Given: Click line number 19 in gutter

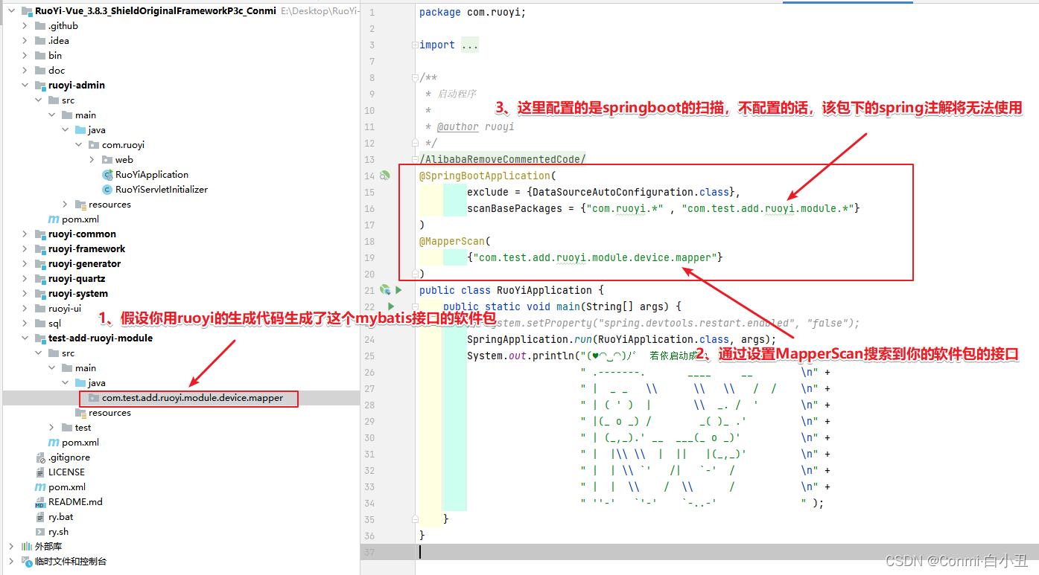Looking at the screenshot, I should coord(370,257).
